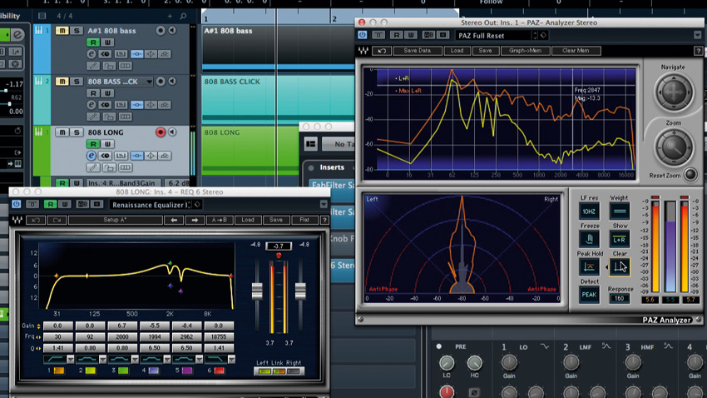Enable write automation on PAZ Analyzer

(411, 35)
